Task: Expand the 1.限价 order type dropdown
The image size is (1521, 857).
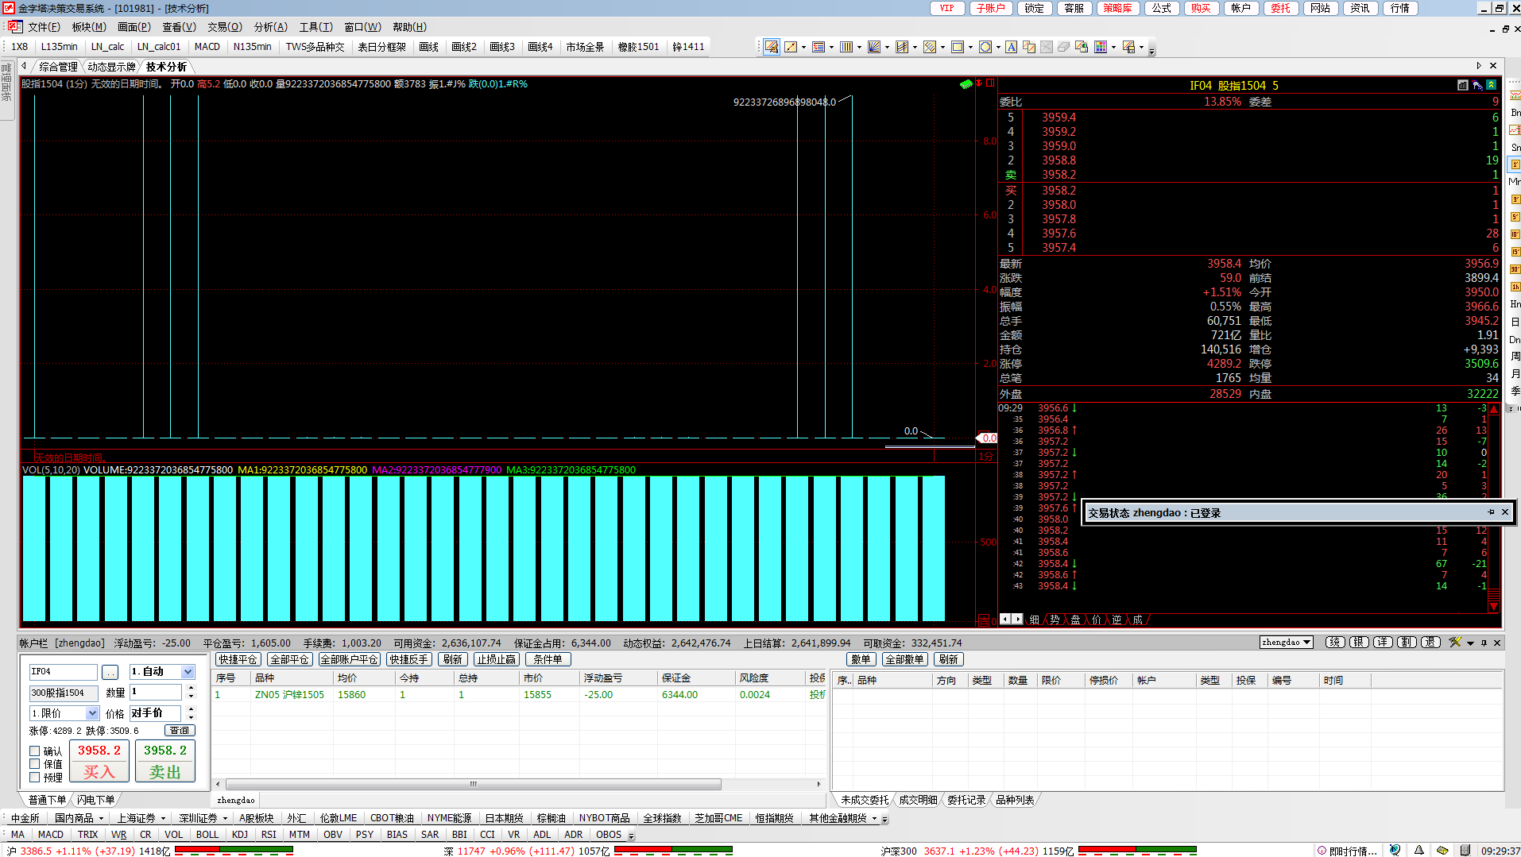Action: [x=92, y=714]
